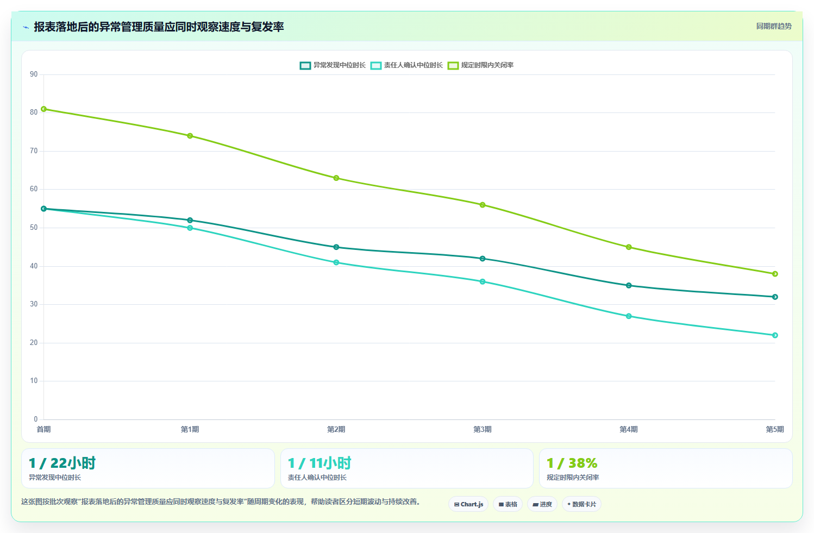Select the 规定时限内关闭率 point at 第5期 (38)
Screen dimensions: 814x533
(x=775, y=274)
